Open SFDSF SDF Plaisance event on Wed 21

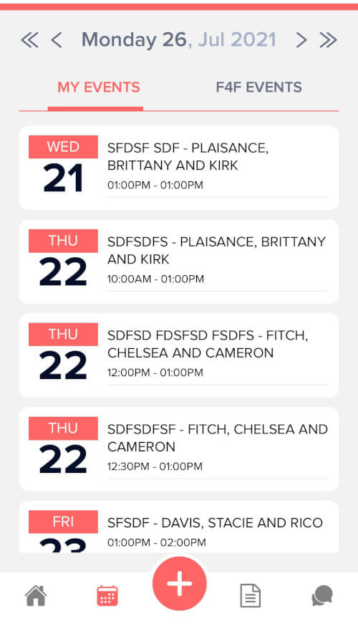click(x=179, y=168)
